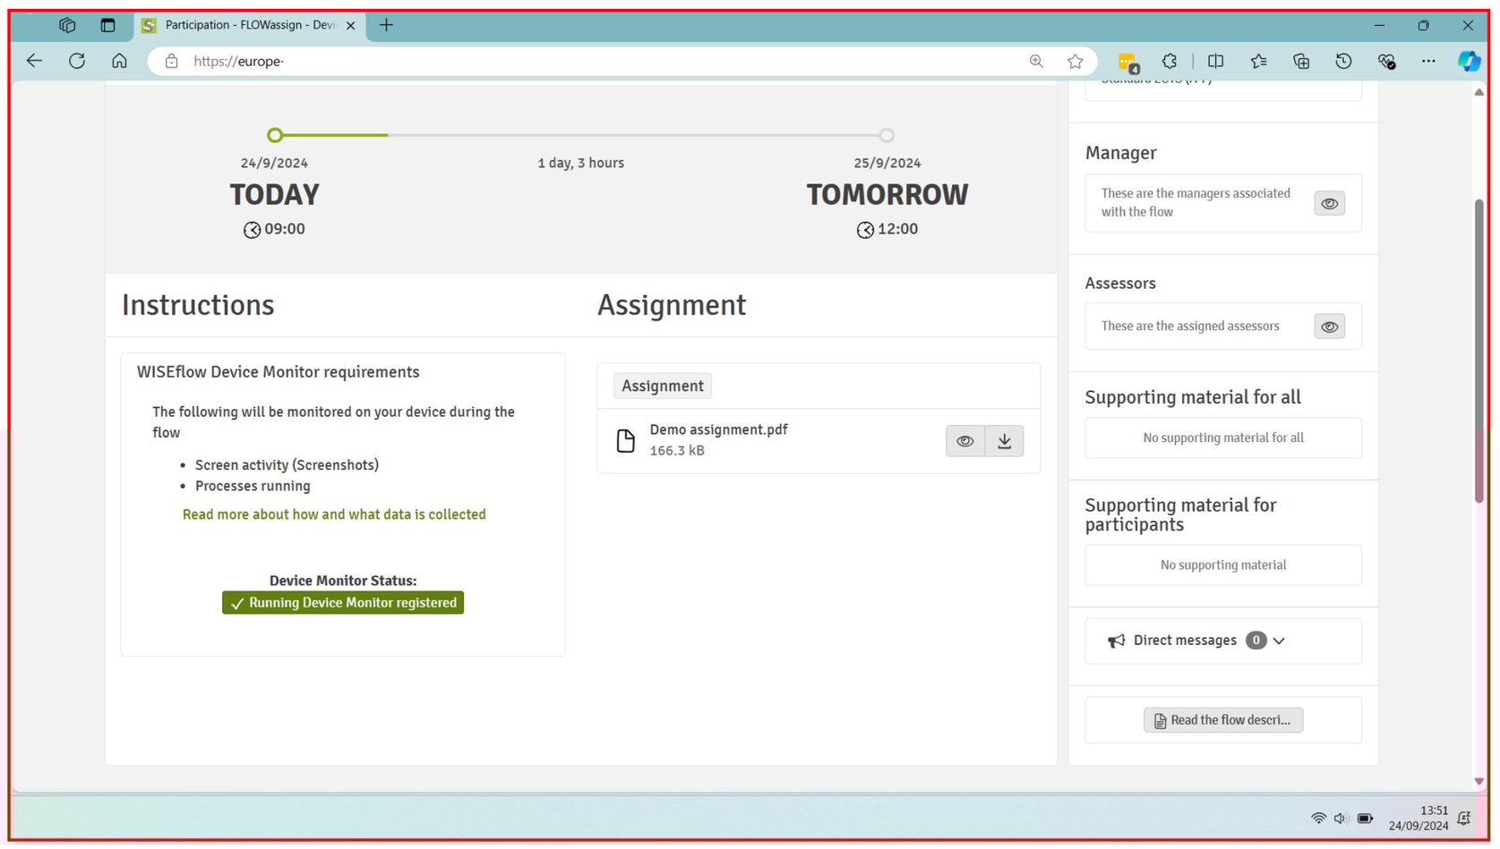Viewport: 1500px width, 849px height.
Task: Open Copilot in the browser sidebar
Action: (1469, 61)
